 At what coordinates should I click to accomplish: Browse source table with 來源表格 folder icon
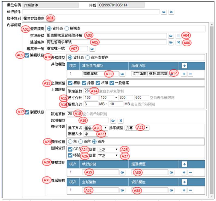(171, 36)
